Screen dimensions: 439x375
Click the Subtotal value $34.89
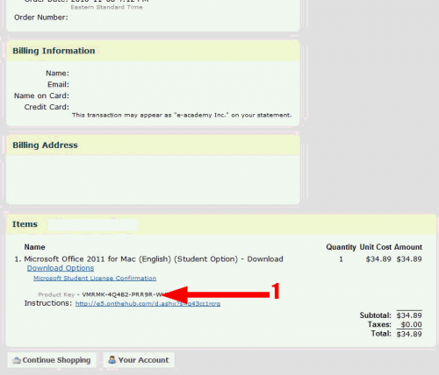(409, 315)
